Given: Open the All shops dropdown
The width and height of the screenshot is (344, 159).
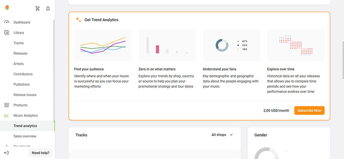Looking at the screenshot, I should [222, 135].
